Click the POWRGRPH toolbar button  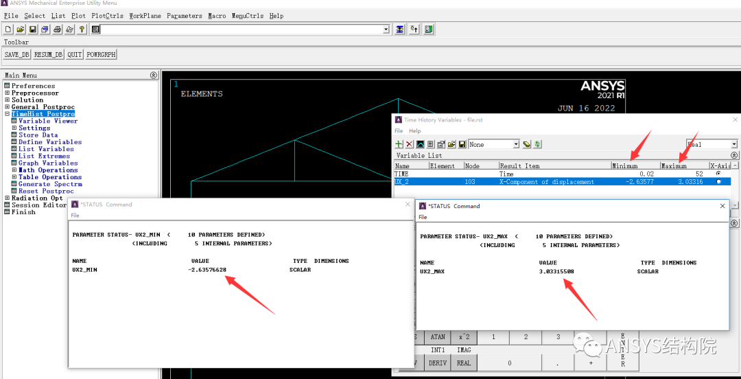tap(101, 54)
